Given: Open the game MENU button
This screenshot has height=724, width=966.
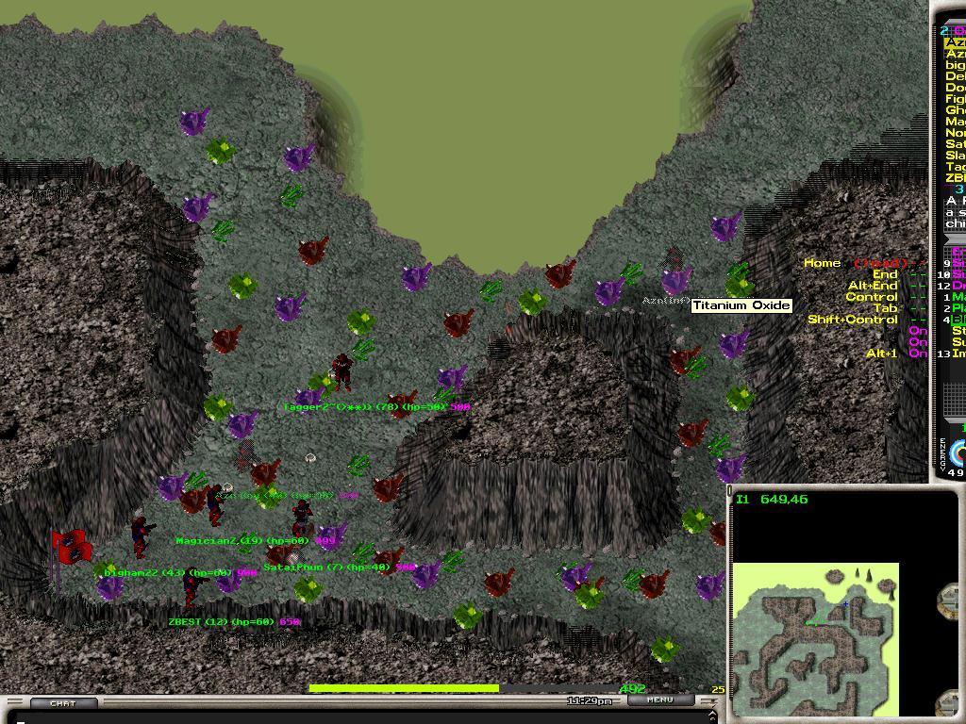Looking at the screenshot, I should [x=659, y=699].
